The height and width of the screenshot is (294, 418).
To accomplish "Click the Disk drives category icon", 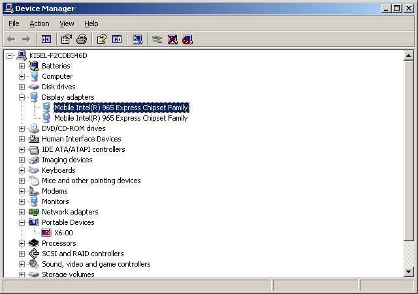I will [34, 87].
